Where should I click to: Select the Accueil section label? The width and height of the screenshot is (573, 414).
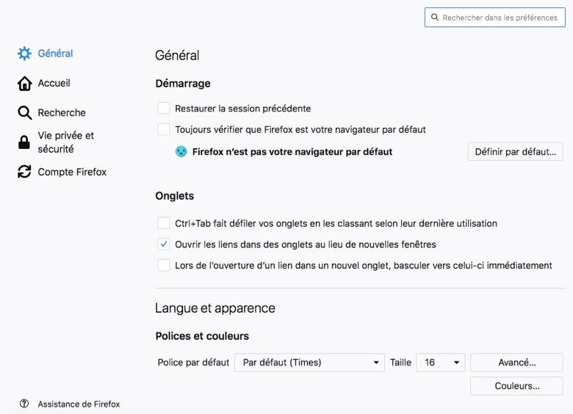[x=54, y=83]
